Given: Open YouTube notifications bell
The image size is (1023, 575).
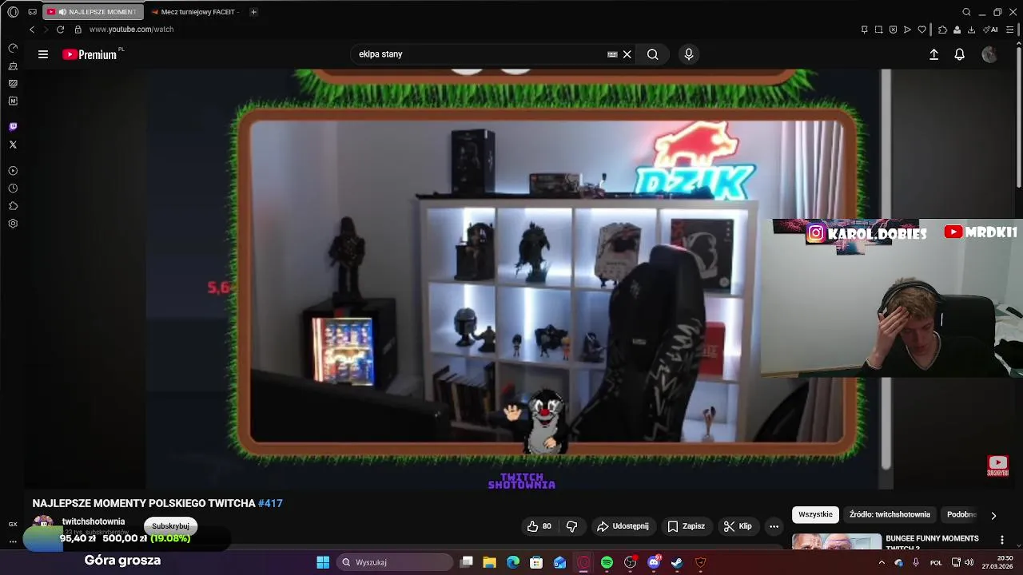Looking at the screenshot, I should [960, 54].
